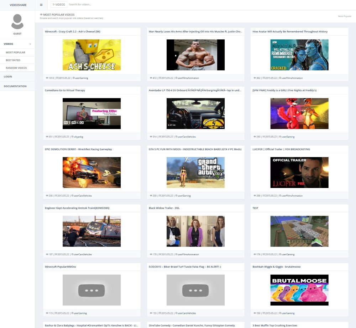This screenshot has width=356, height=328.
Task: Click title Comedians Go to Virtual Therapy
Action: click(65, 90)
